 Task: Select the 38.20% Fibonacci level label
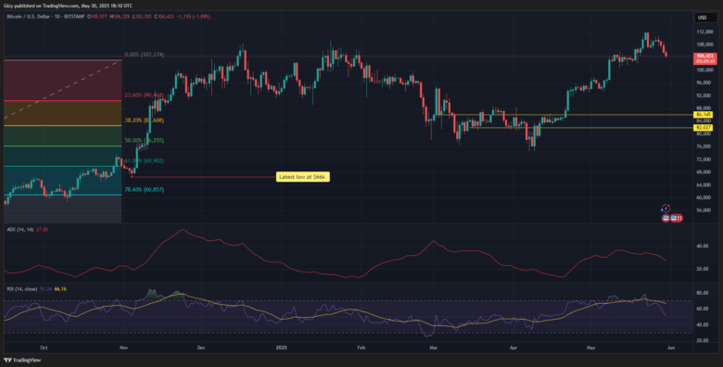145,120
